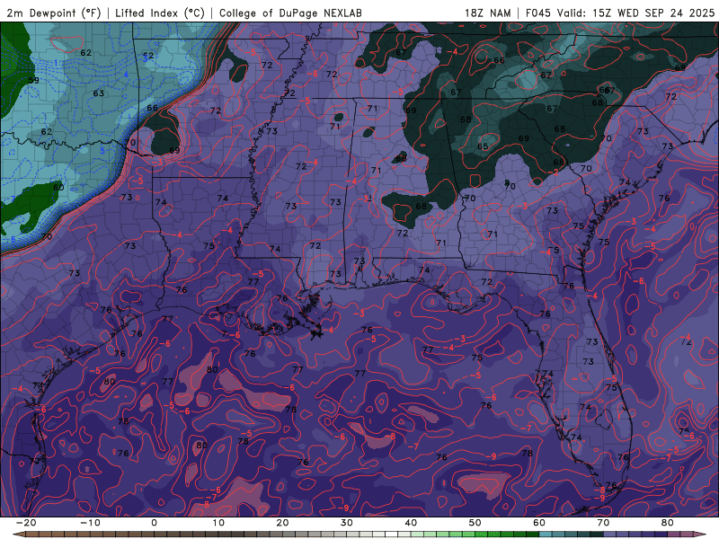Click 'F045 Valid: 15Z WED SEP 24 2025' text
This screenshot has height=539, width=719.
click(x=620, y=13)
